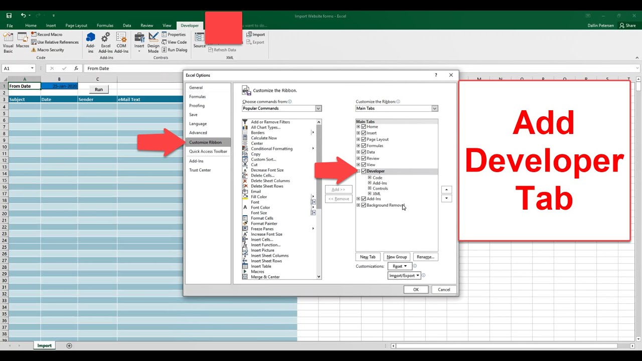Open Excel Add-Ins gear icon
This screenshot has height=361, width=642.
(106, 43)
